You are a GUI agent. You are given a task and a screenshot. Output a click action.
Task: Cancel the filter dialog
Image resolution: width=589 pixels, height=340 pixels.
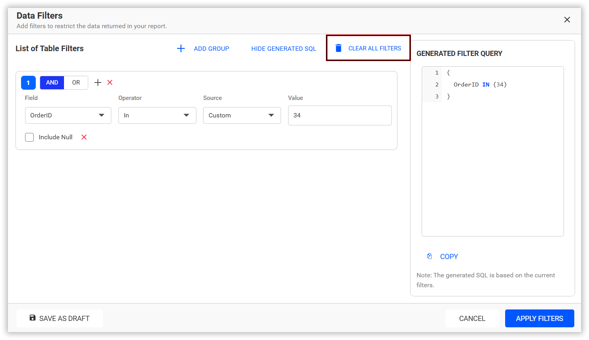(472, 318)
